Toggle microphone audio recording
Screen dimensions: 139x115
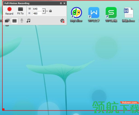22,21
